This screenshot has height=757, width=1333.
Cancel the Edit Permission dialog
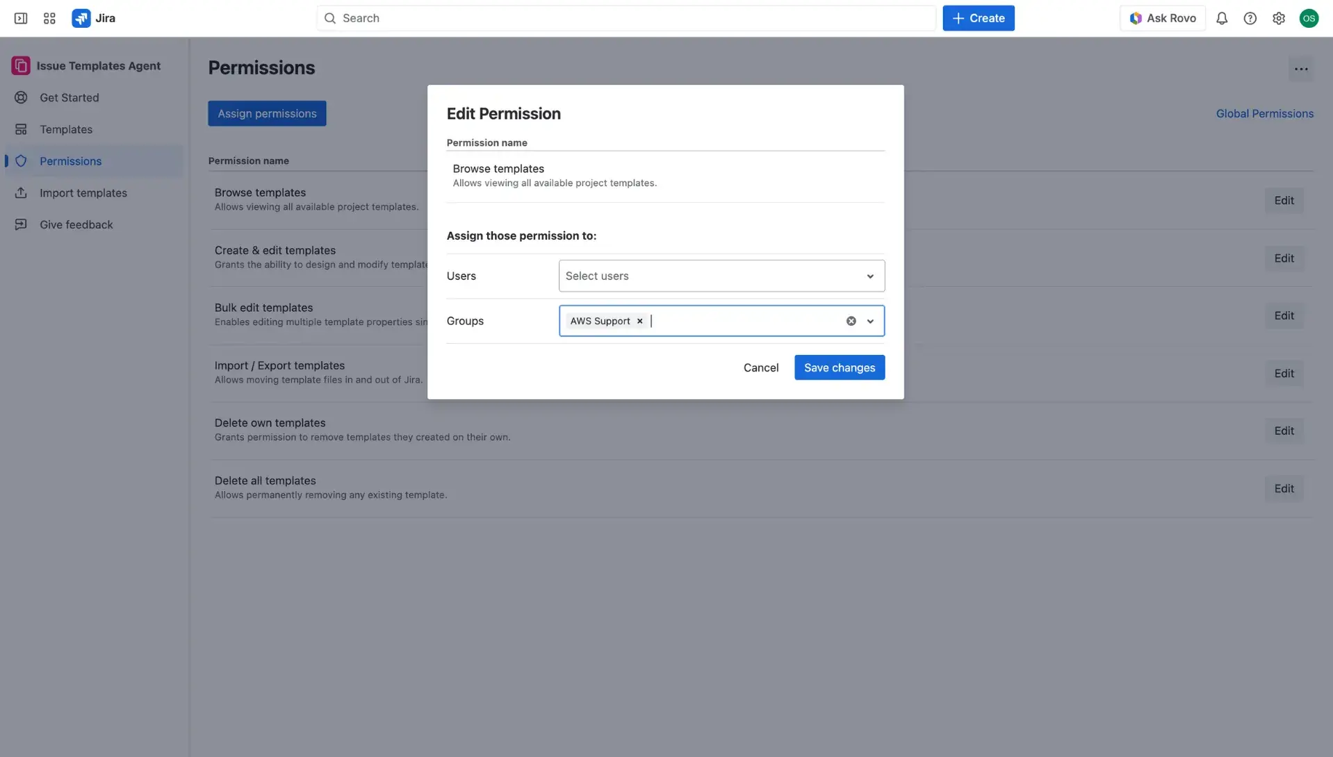(x=761, y=367)
